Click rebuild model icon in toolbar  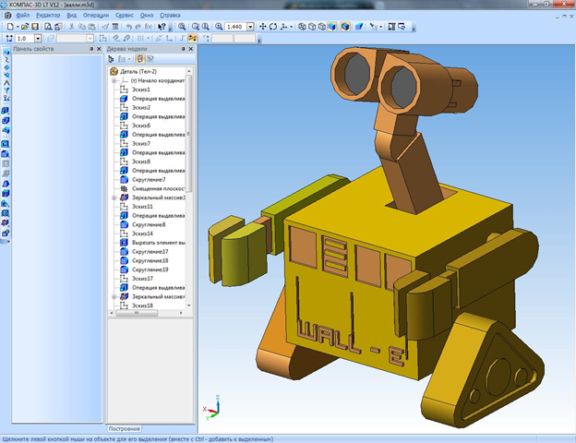tap(402, 27)
